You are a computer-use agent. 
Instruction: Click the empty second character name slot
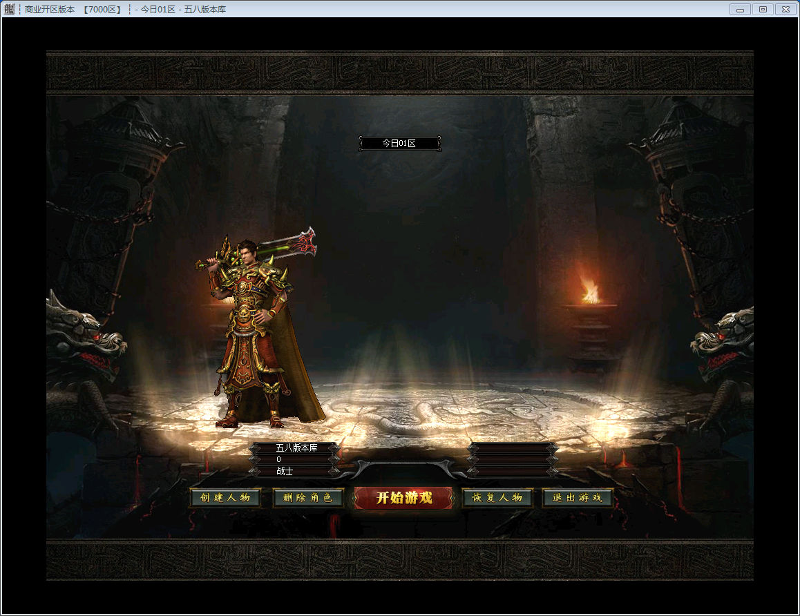pos(513,447)
